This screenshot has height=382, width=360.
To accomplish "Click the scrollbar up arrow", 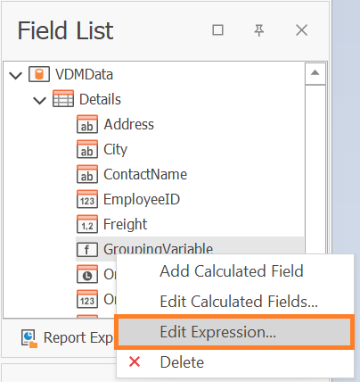I will click(x=315, y=73).
